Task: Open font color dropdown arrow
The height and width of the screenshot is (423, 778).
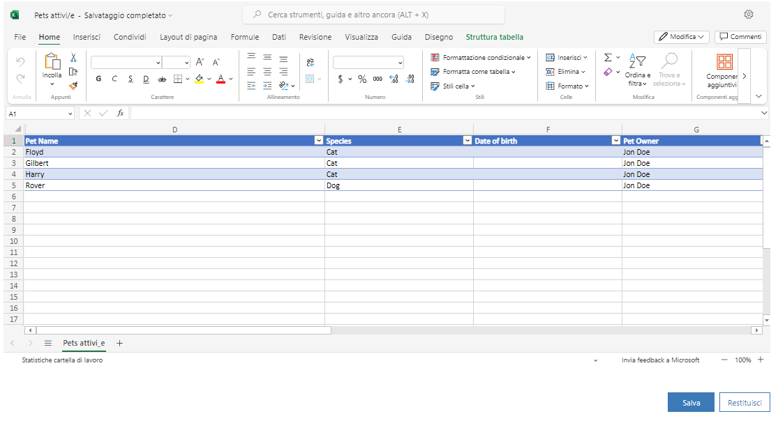Action: point(231,79)
